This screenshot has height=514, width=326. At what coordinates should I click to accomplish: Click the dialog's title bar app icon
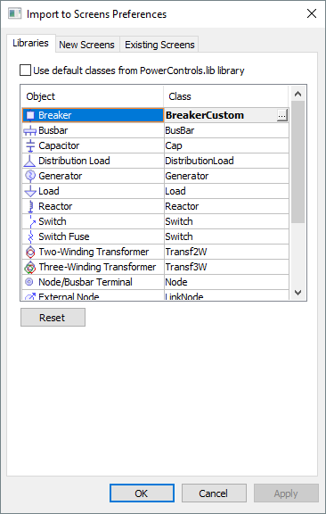15,13
